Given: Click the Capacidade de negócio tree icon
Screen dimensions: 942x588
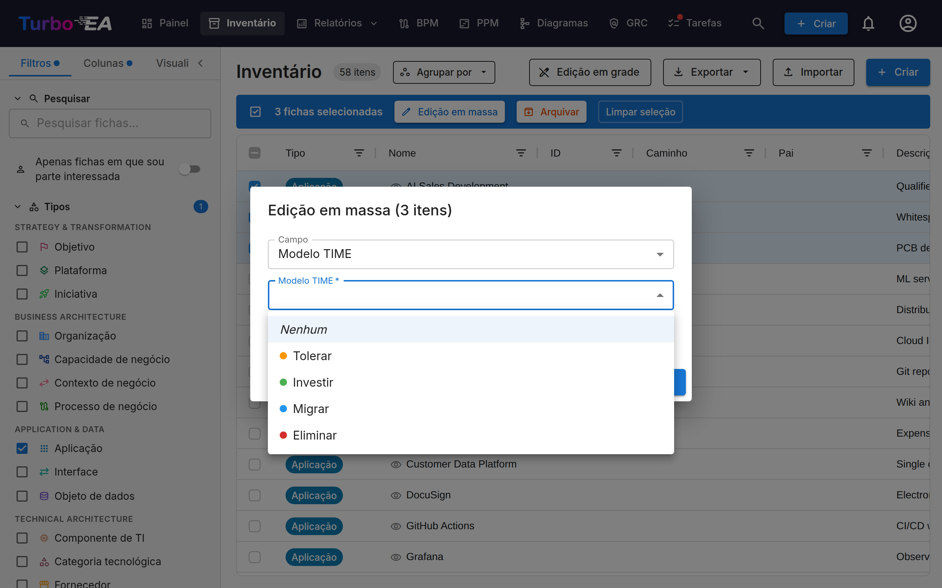Looking at the screenshot, I should coord(44,359).
